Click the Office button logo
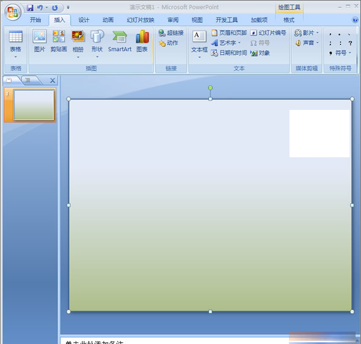 [x=12, y=11]
